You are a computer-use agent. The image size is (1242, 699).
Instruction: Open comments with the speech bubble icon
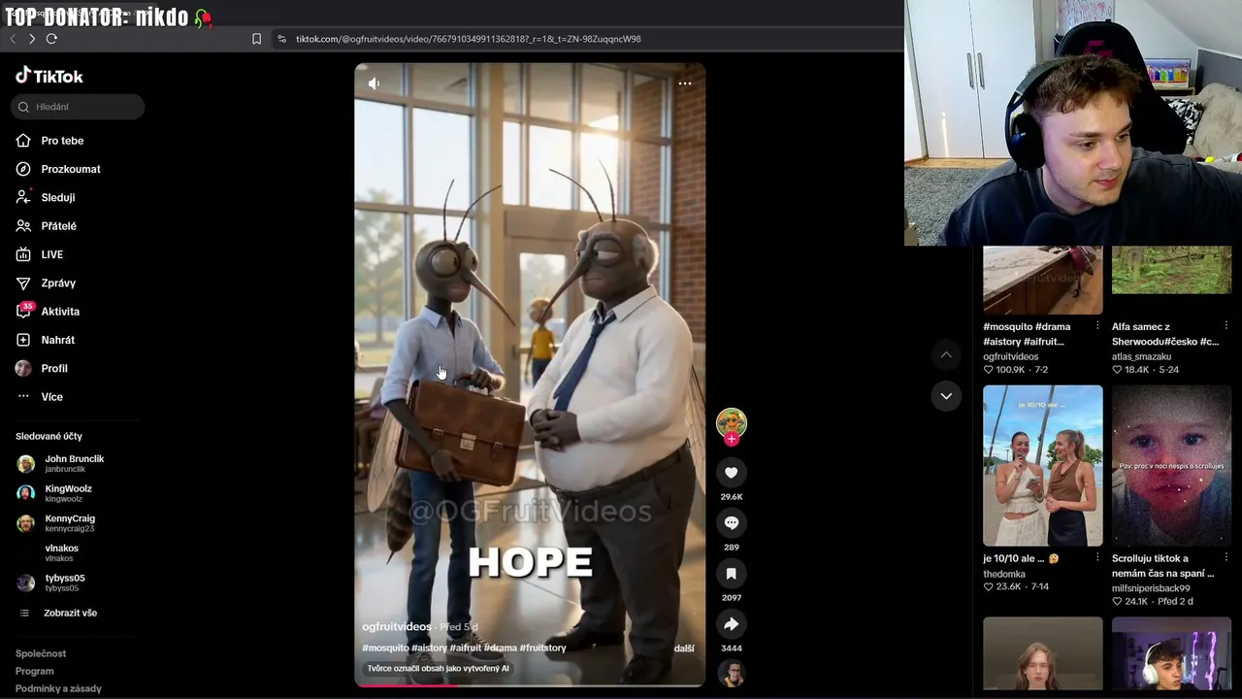(x=732, y=523)
